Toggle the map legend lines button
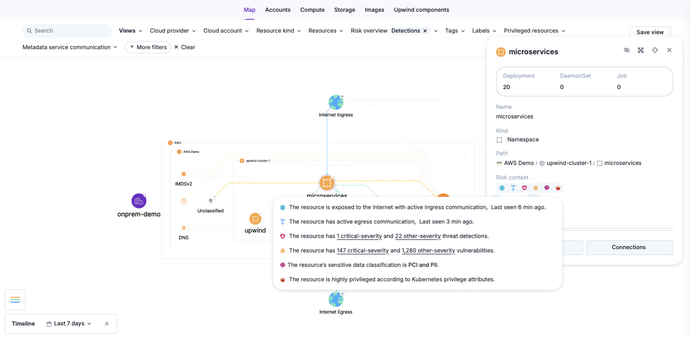 [x=15, y=300]
